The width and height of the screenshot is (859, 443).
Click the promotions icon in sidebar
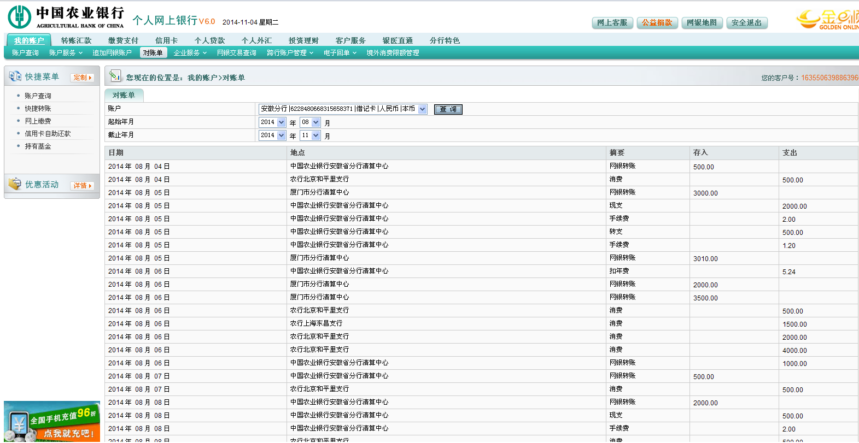(x=15, y=184)
